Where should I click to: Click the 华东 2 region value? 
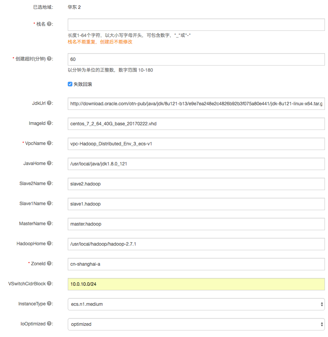click(74, 7)
